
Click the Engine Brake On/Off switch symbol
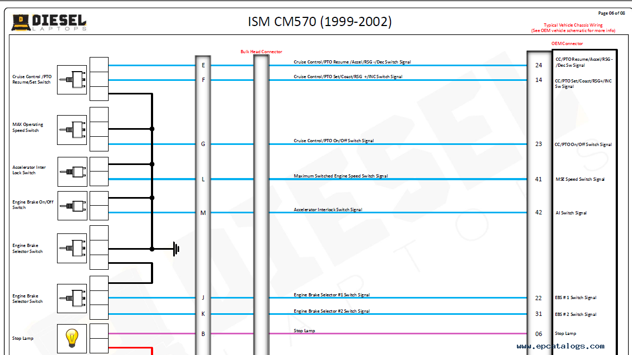(x=73, y=206)
